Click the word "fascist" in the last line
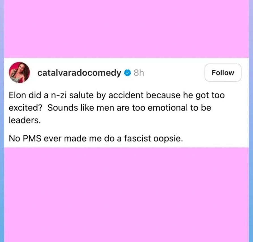The width and height of the screenshot is (253, 242). click(x=137, y=138)
